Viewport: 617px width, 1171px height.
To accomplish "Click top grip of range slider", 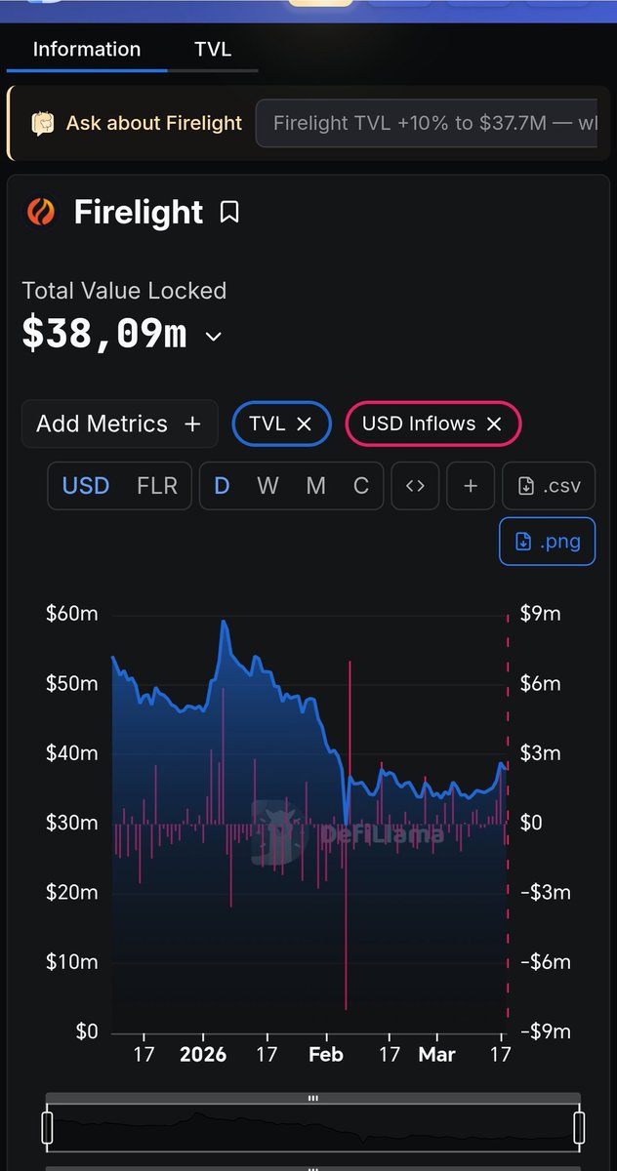I will point(313,1098).
